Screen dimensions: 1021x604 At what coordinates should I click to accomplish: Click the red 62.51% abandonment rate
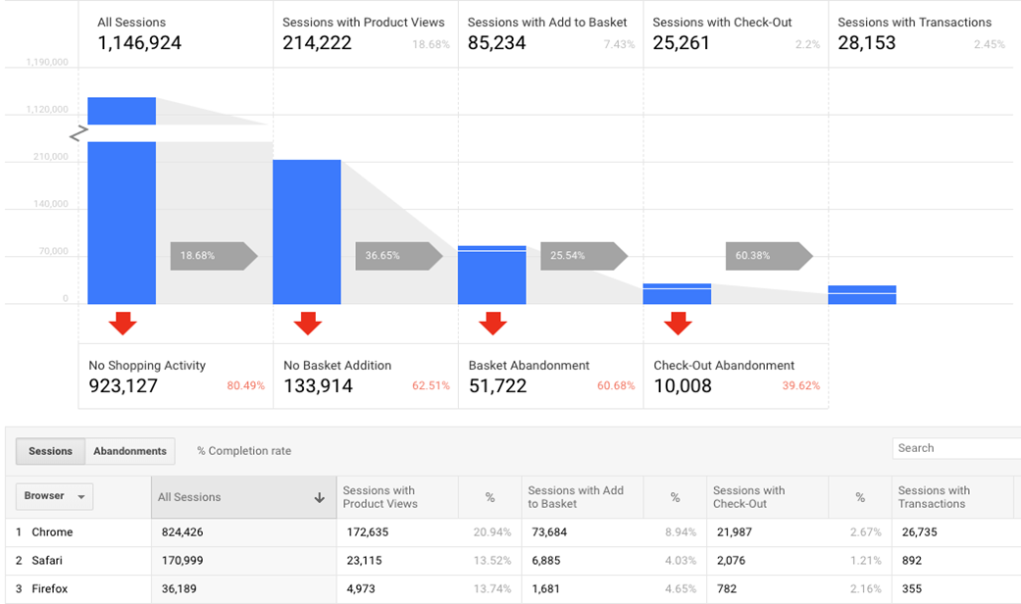point(431,386)
